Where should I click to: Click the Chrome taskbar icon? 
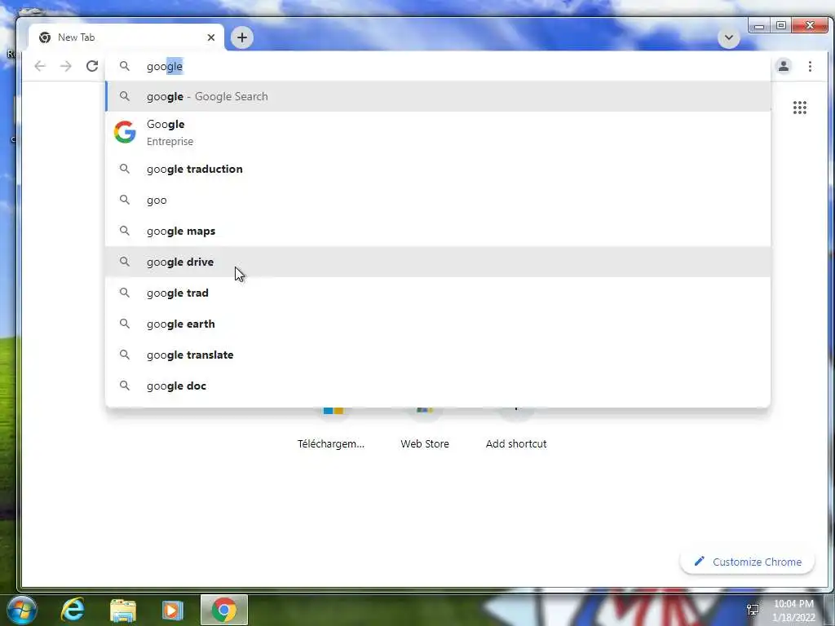[224, 610]
